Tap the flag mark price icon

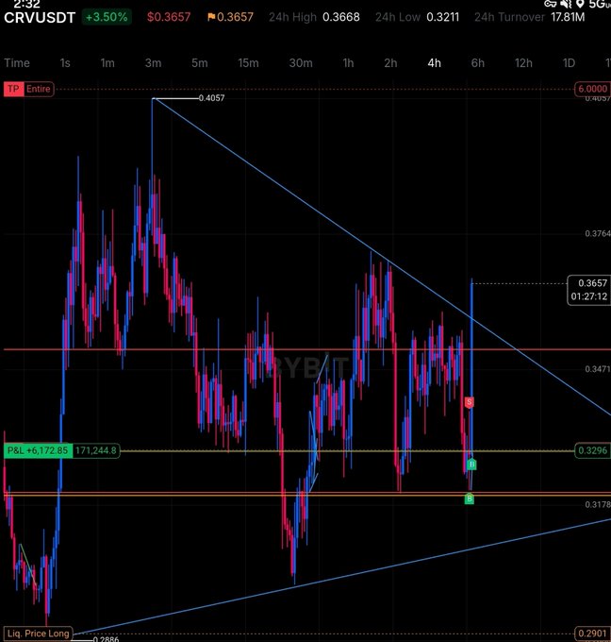[211, 17]
